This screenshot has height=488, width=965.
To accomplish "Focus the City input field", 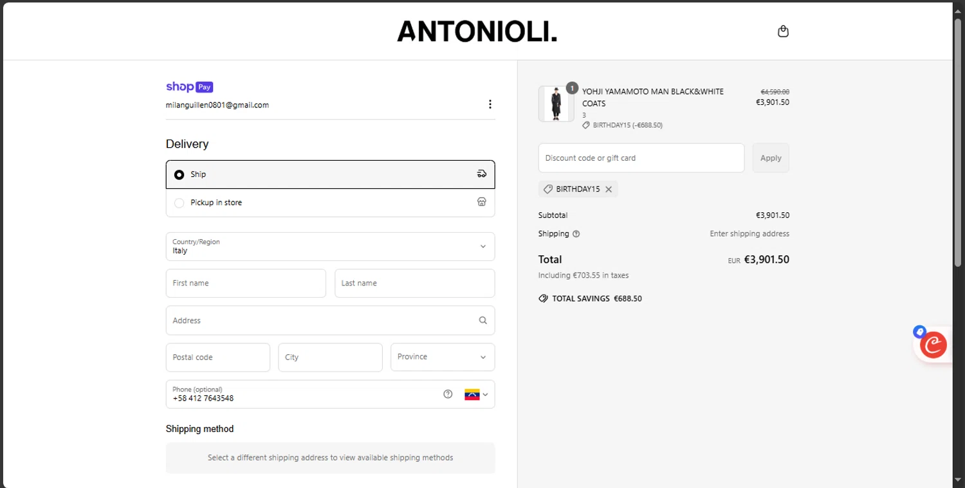I will click(331, 357).
